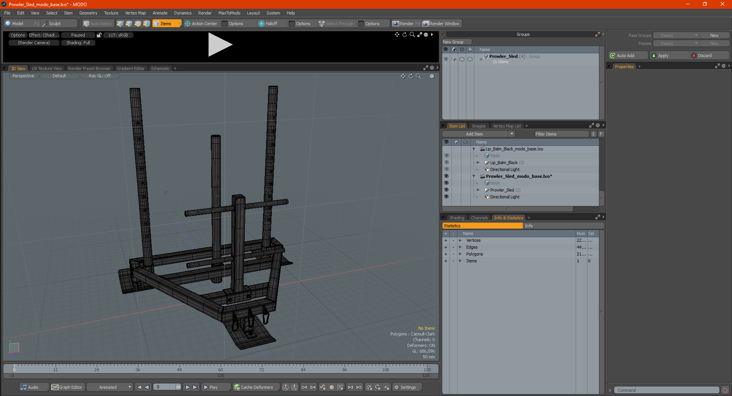This screenshot has height=396, width=732.
Task: Select Polygons selection mode icon
Action: (x=138, y=24)
